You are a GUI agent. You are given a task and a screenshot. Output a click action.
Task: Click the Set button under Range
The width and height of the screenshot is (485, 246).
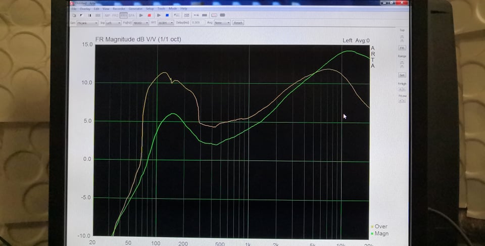pyautogui.click(x=402, y=75)
